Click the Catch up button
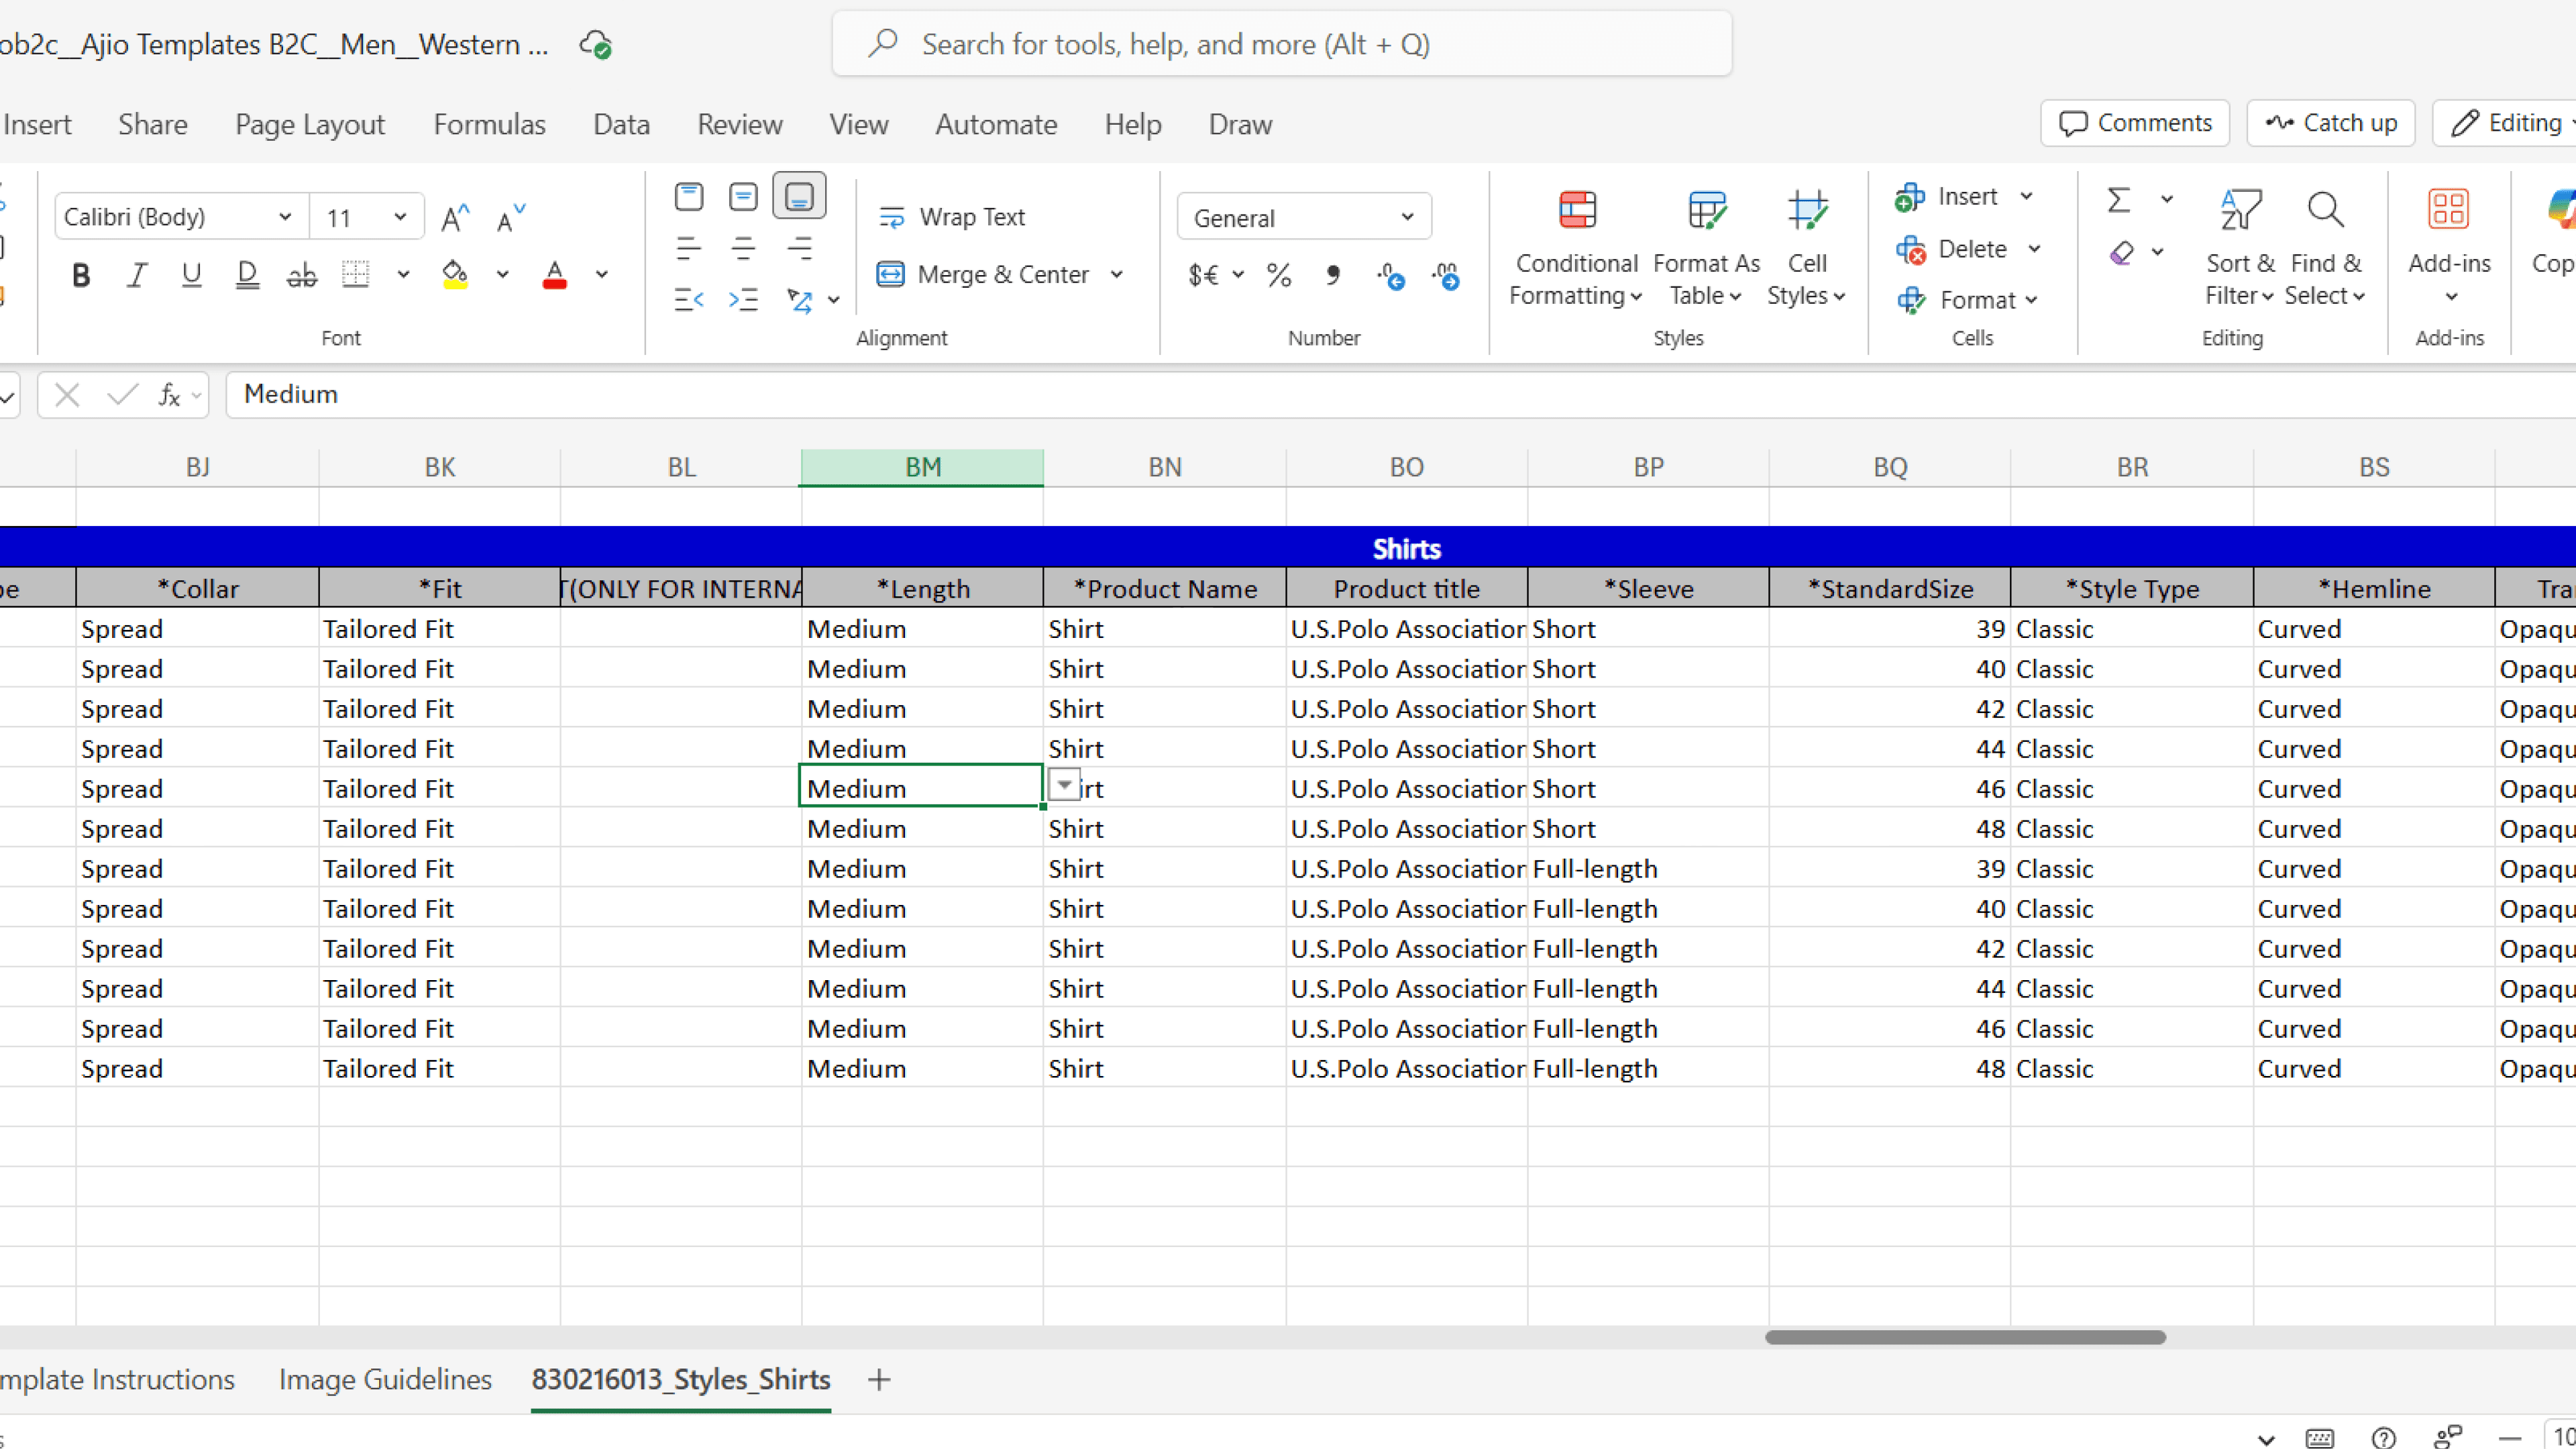The width and height of the screenshot is (2576, 1449). [x=2330, y=123]
